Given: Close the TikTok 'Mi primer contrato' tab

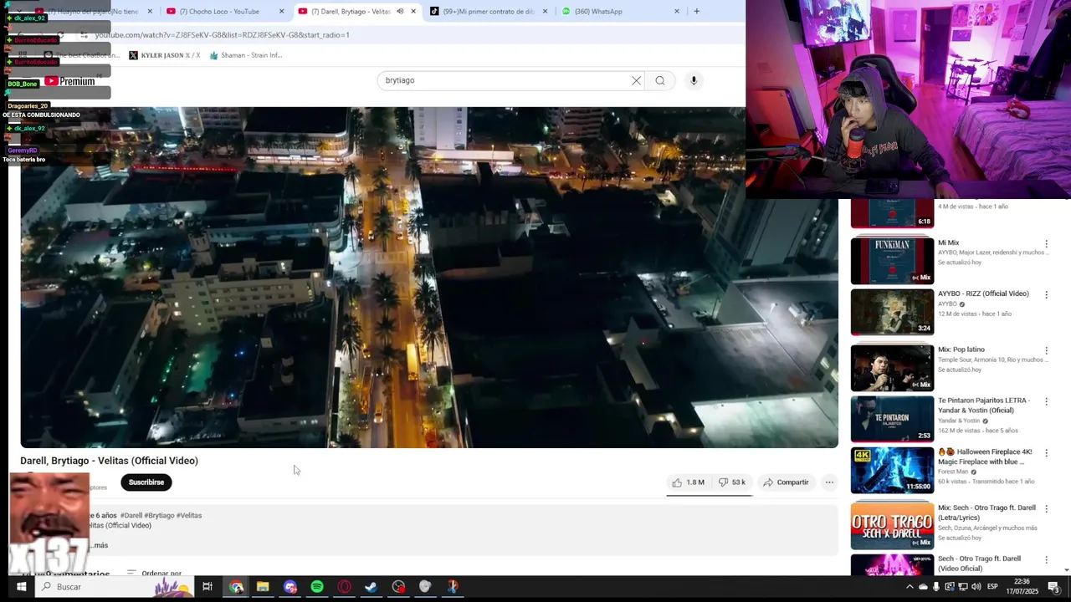Looking at the screenshot, I should pyautogui.click(x=546, y=12).
